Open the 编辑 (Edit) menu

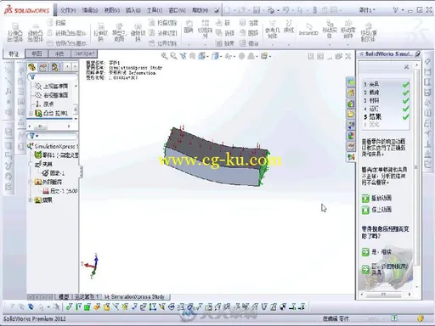[x=90, y=10]
